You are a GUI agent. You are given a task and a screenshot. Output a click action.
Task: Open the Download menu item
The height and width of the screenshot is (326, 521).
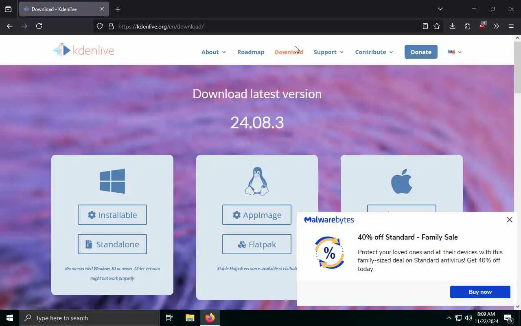289,52
